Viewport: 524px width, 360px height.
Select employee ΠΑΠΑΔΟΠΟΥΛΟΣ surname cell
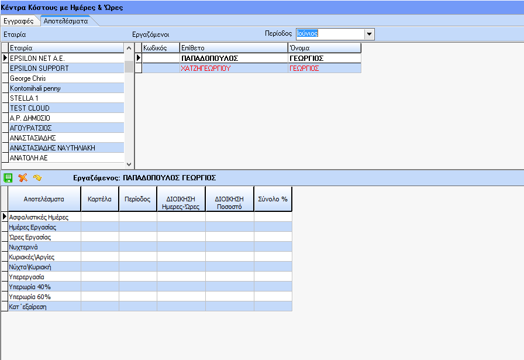point(233,58)
